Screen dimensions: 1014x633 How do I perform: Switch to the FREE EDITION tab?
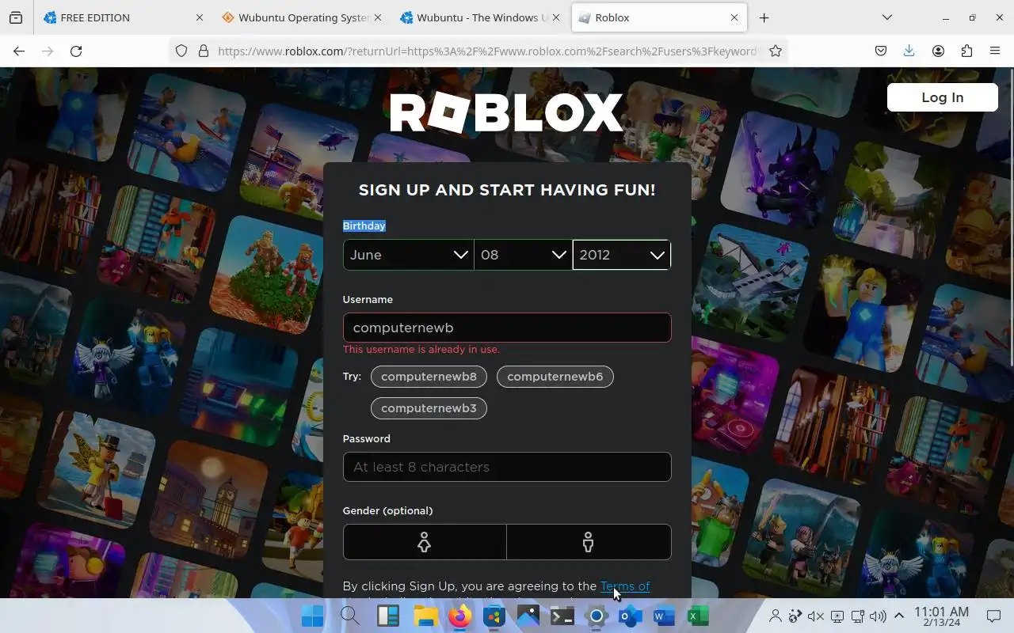pyautogui.click(x=124, y=17)
